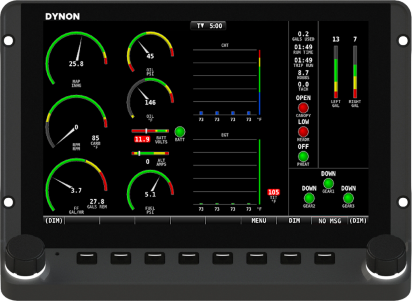Click the RIGHT GAL fuel level bar
Viewport: 412px width, 301px height.
355,72
